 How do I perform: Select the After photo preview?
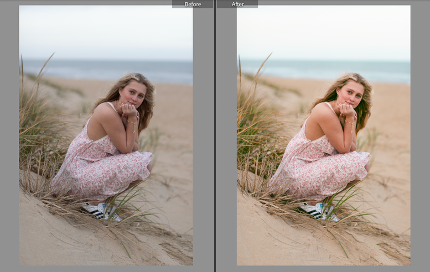click(x=324, y=135)
